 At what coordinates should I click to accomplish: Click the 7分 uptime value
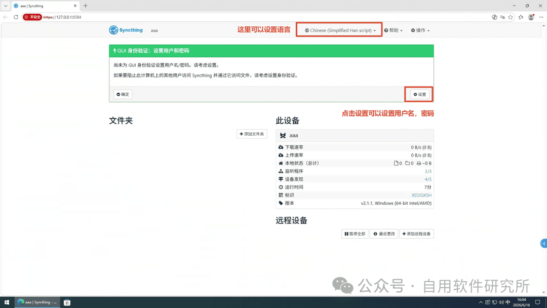click(x=427, y=187)
